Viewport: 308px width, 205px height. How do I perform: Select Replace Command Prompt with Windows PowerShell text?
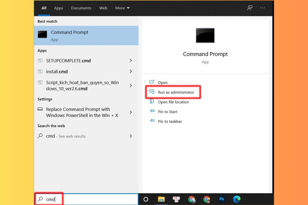(x=82, y=112)
